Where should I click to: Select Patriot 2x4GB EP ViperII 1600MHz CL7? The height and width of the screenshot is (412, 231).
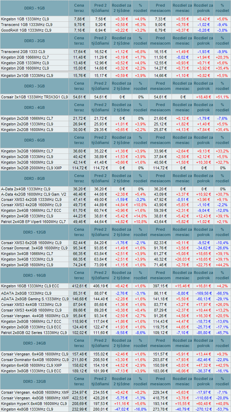33,222
